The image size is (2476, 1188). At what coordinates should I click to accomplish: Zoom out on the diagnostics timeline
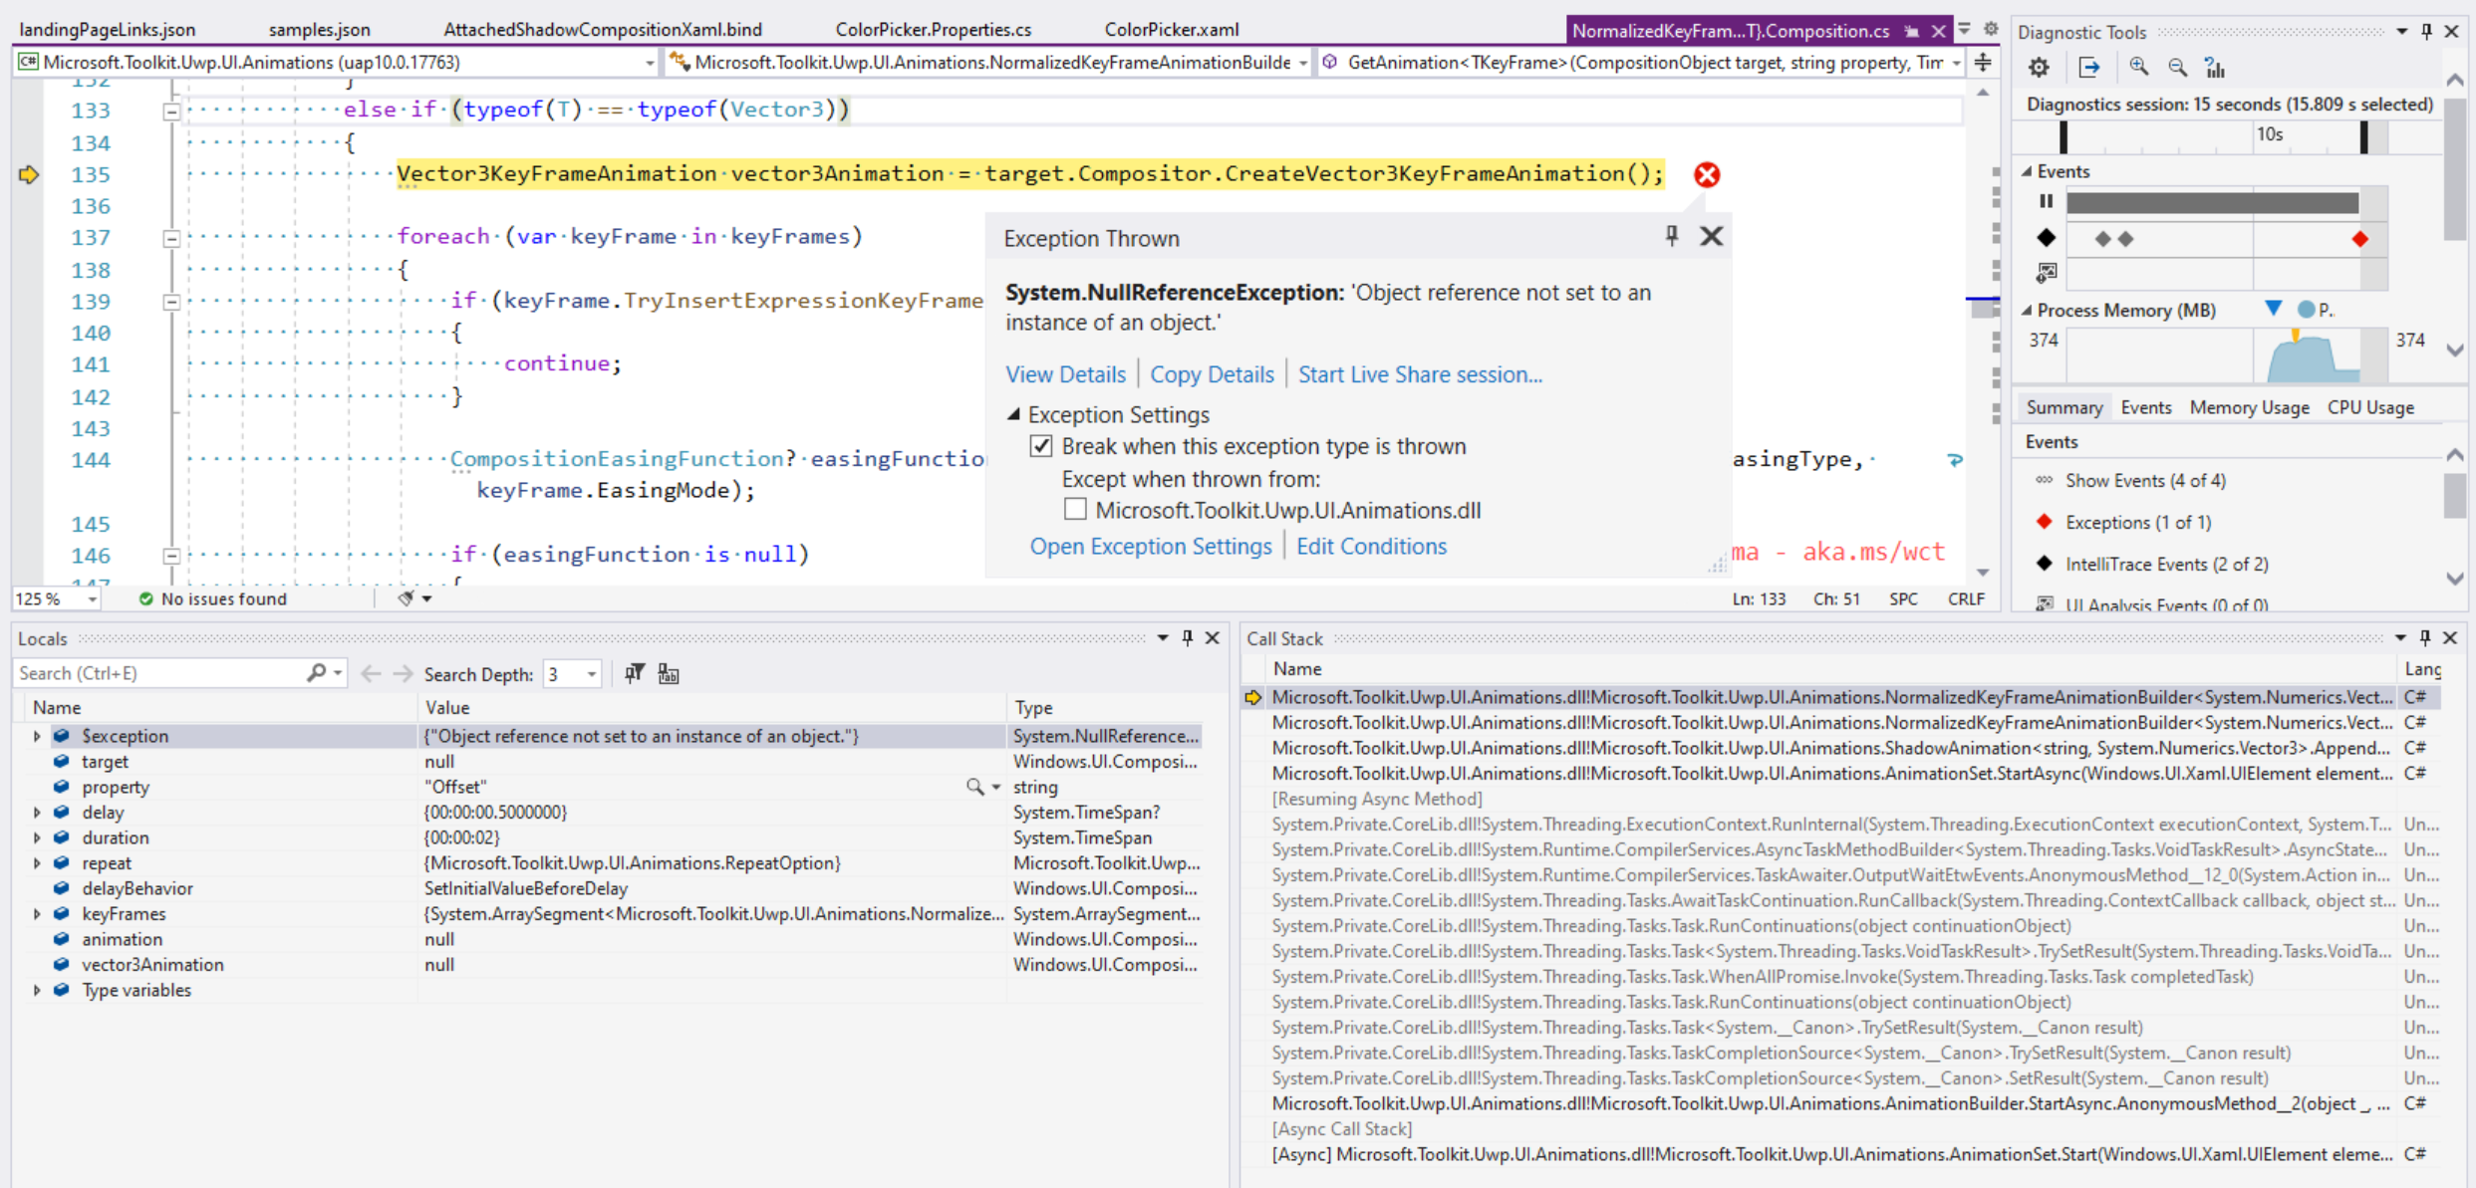click(2177, 68)
